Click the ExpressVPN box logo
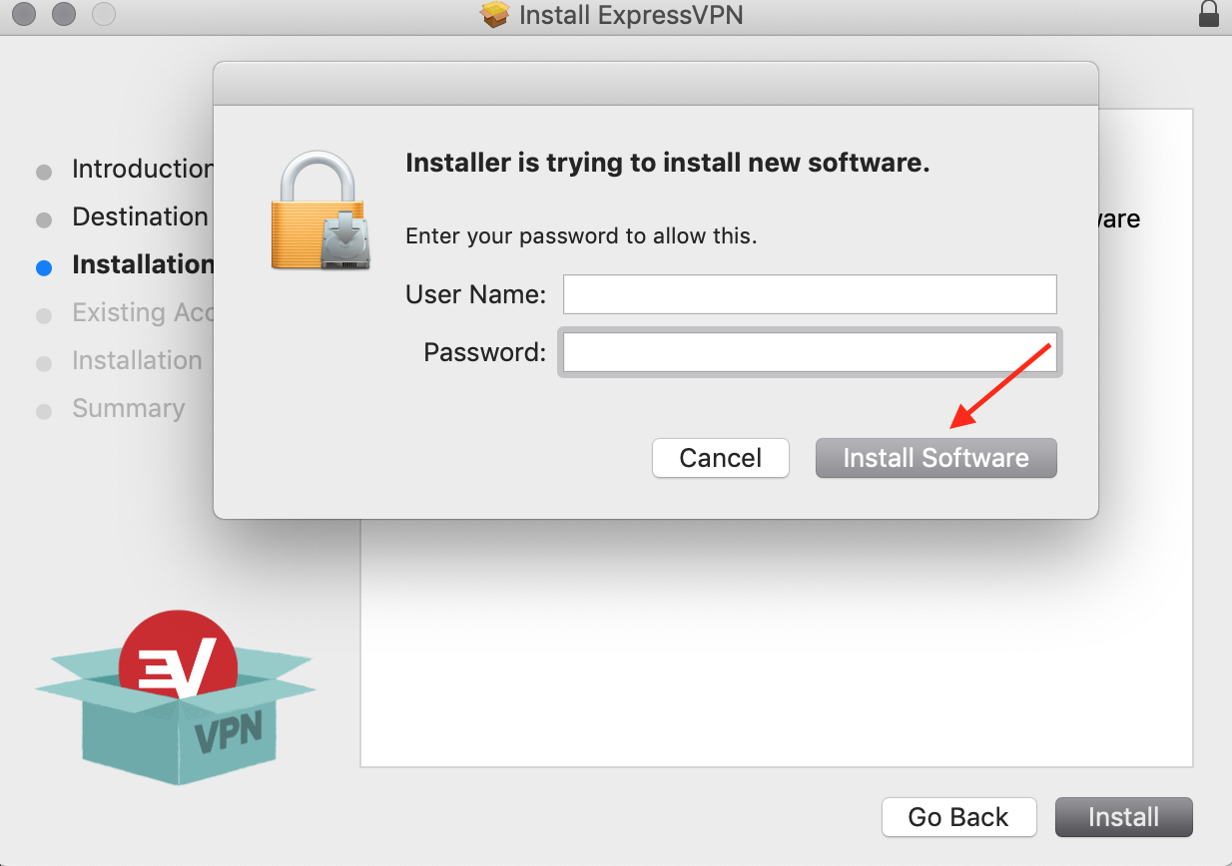This screenshot has height=866, width=1232. coord(176,695)
